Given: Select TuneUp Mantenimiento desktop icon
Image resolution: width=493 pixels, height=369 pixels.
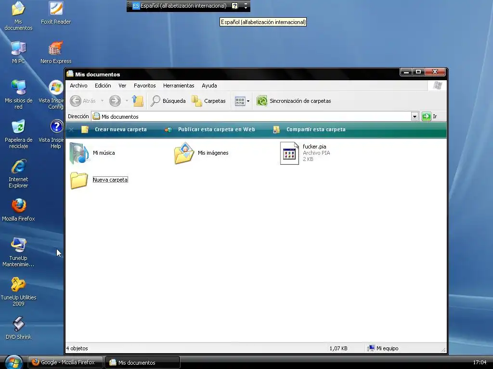Looking at the screenshot, I should [x=18, y=252].
